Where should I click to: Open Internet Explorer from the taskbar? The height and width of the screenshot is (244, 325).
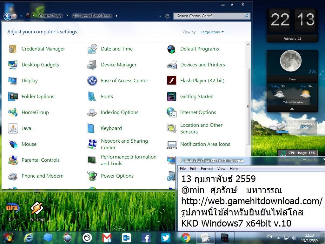(x=28, y=238)
